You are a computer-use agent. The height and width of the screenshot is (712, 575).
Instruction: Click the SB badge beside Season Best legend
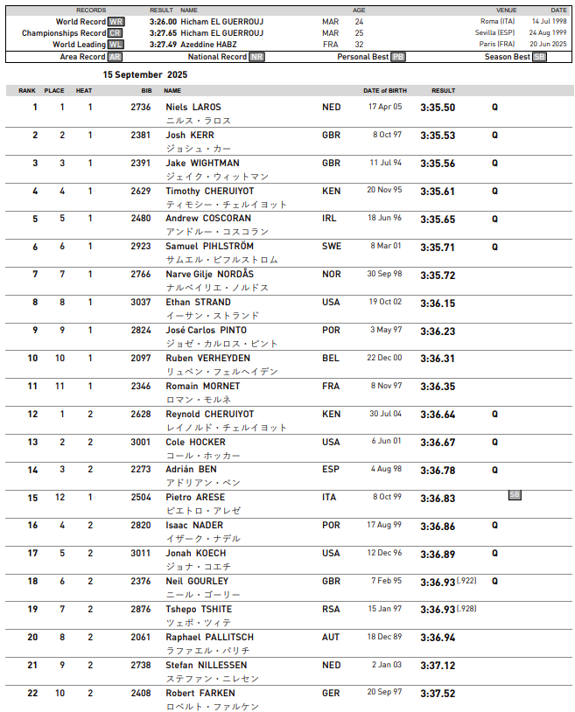539,57
